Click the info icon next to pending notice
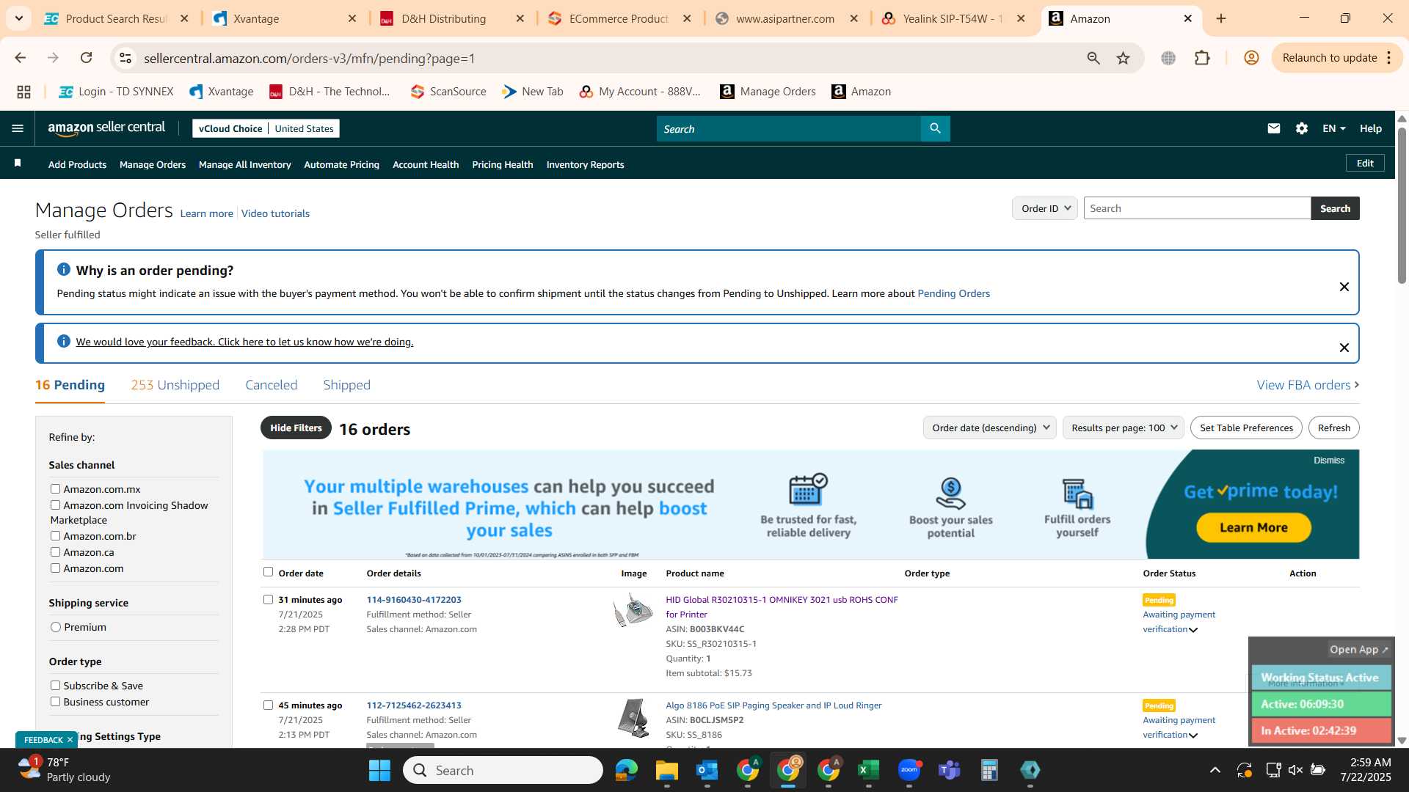1409x792 pixels. (64, 270)
